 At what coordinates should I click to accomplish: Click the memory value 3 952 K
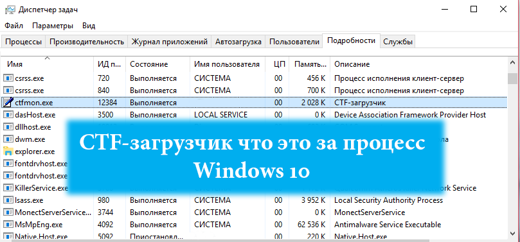pos(314,200)
